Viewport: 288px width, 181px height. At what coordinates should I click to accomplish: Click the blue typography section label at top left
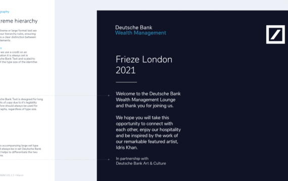5,12
